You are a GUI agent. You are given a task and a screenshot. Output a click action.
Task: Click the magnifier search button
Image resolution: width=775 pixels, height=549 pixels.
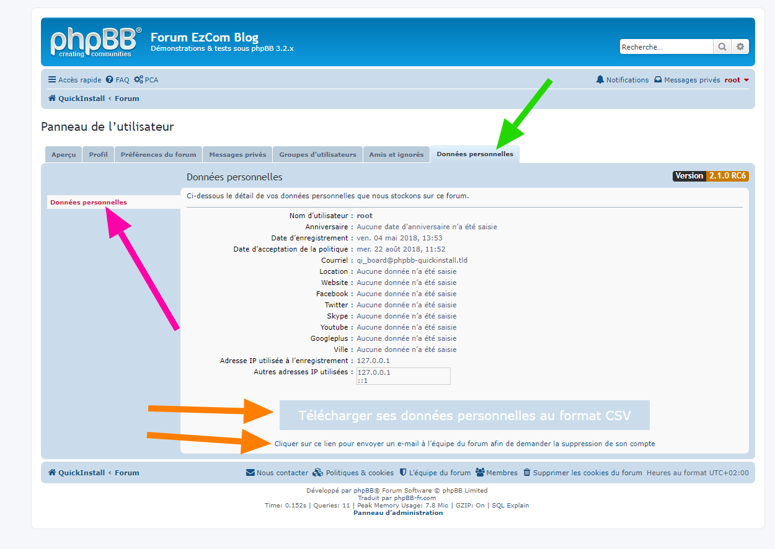coord(722,47)
